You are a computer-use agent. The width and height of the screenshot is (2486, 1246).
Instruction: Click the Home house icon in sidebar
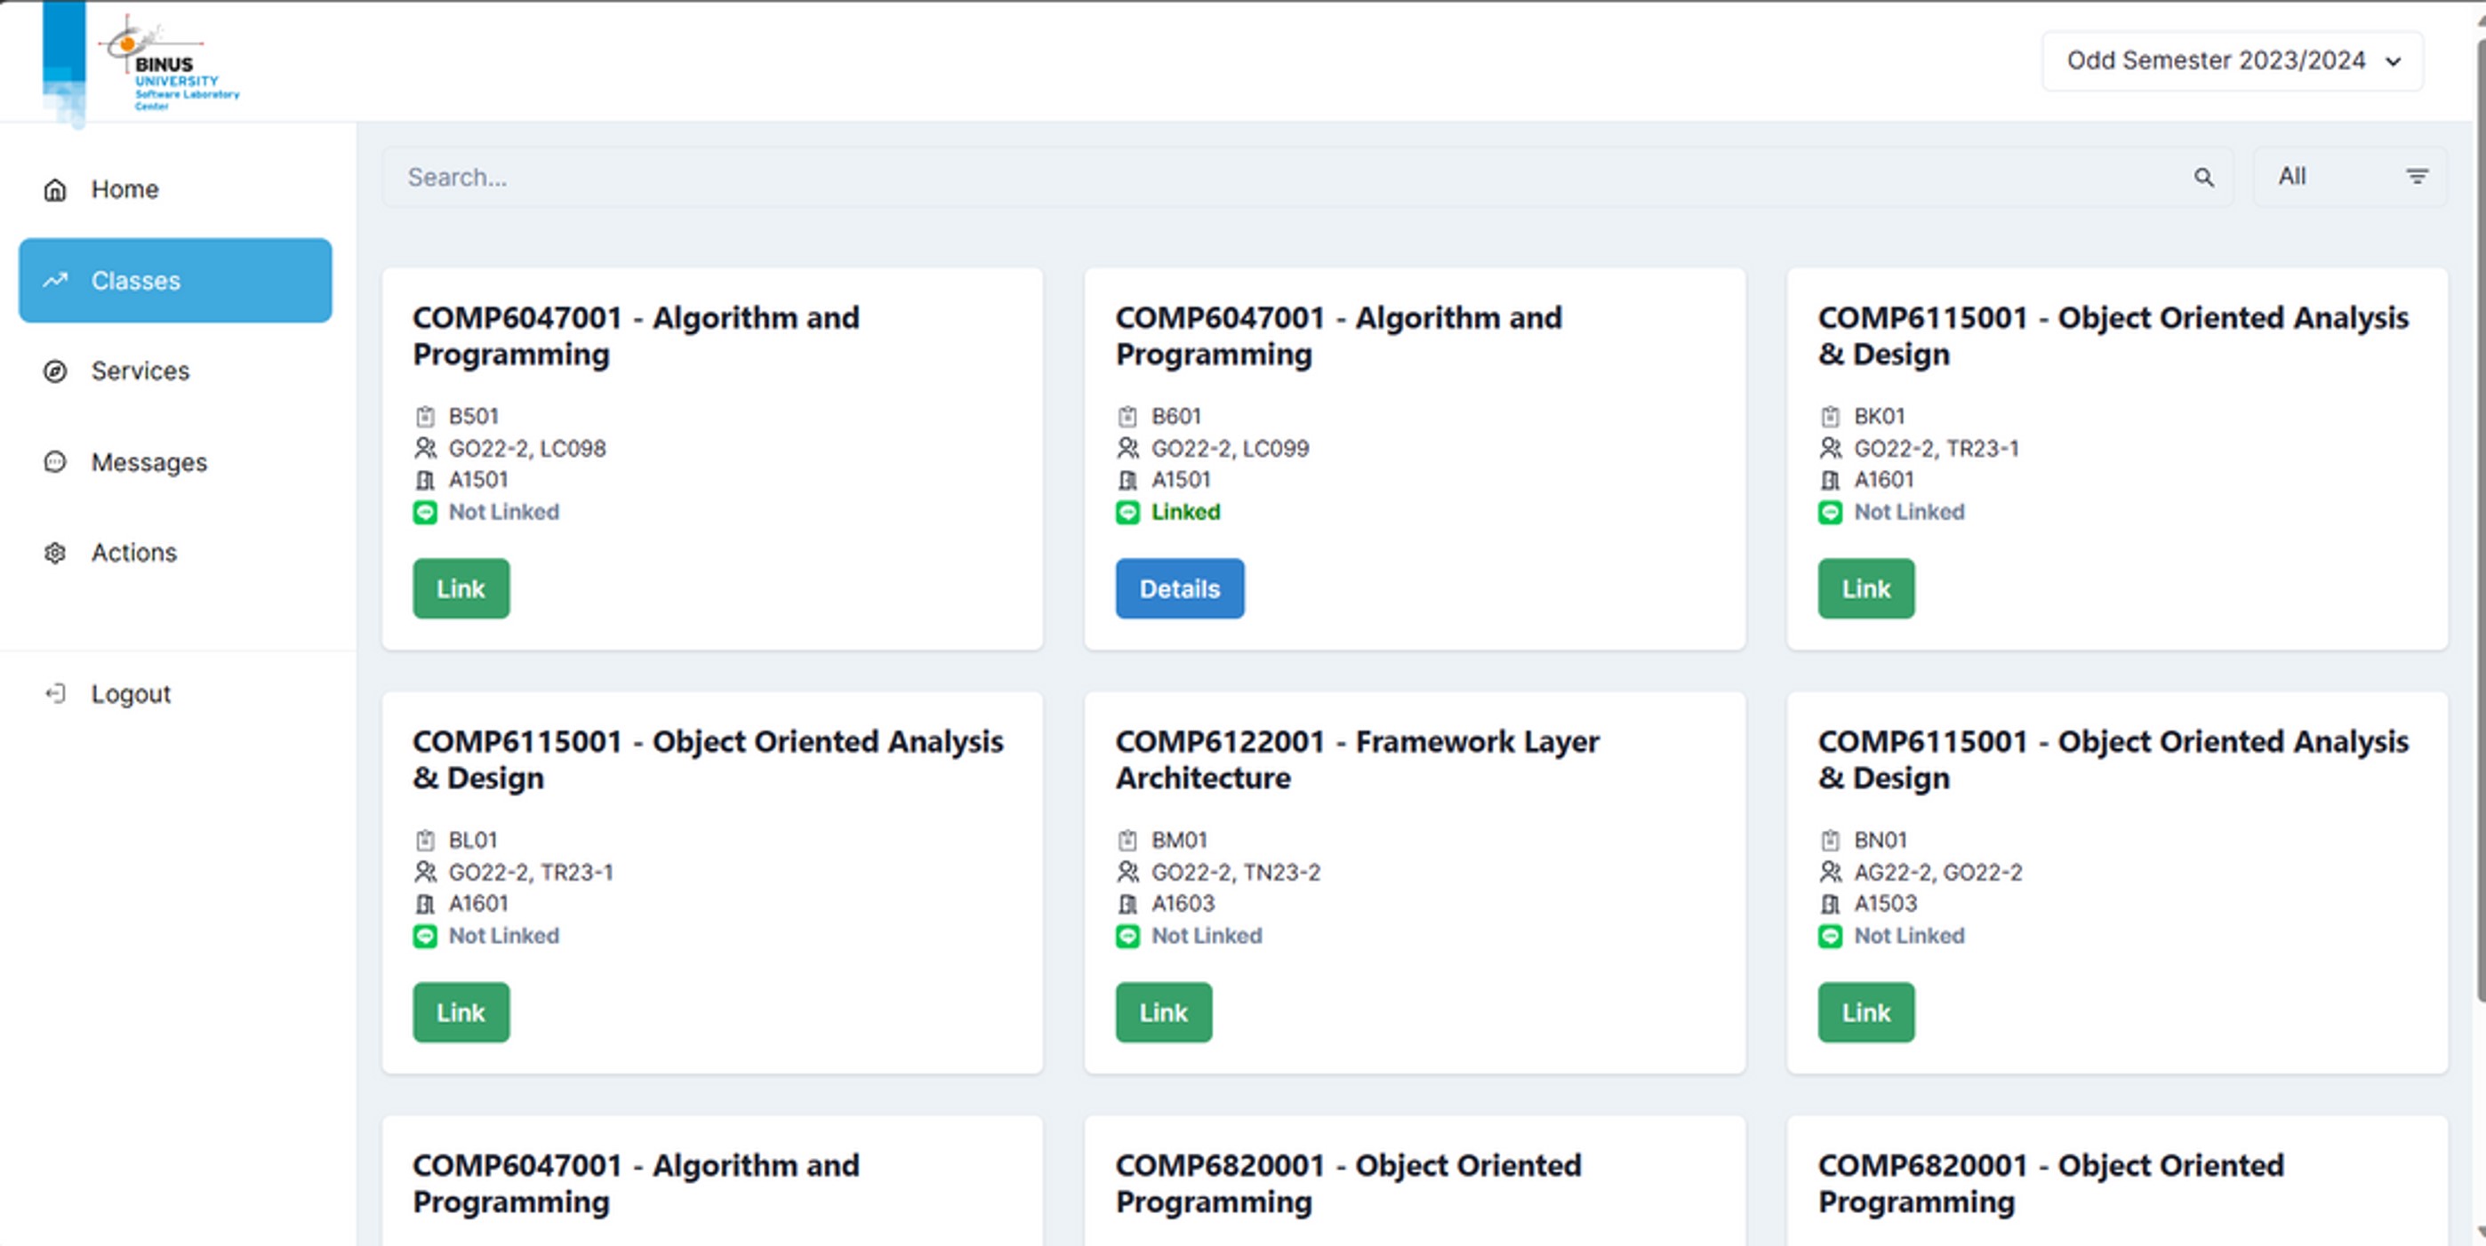(x=55, y=190)
